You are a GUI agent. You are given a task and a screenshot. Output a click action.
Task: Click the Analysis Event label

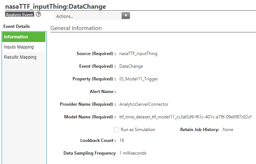pos(20,14)
